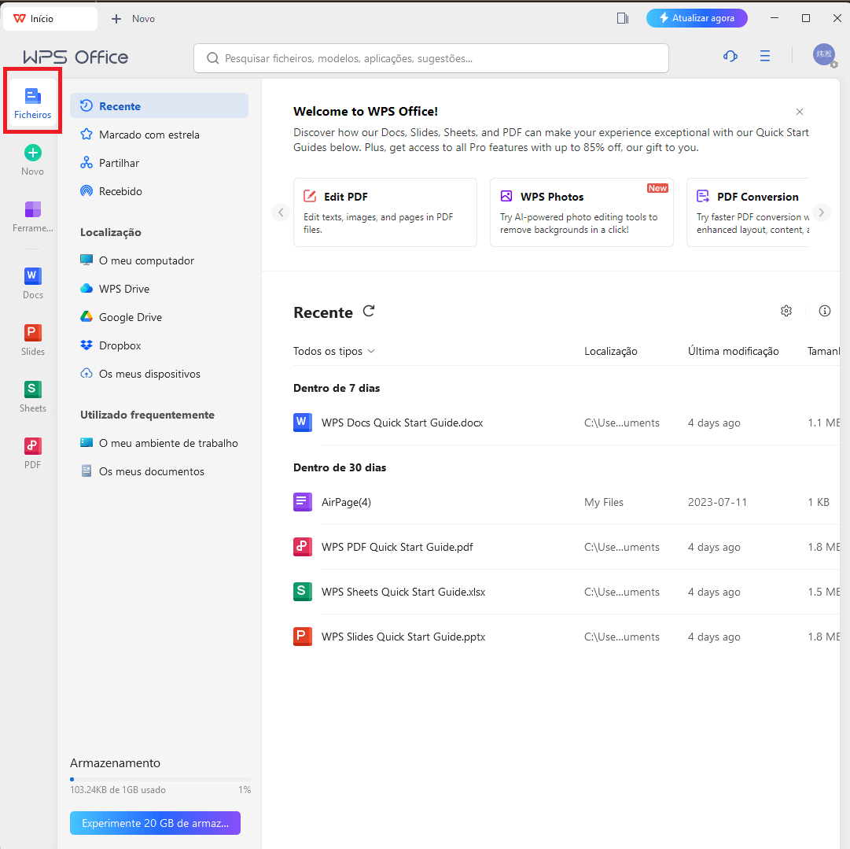The width and height of the screenshot is (850, 849).
Task: Open WPS Docs Quick Start Guide.docx
Action: point(403,423)
